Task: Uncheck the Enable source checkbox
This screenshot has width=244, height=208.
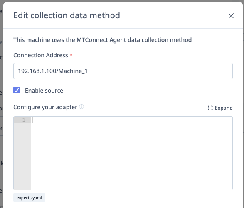Action: point(17,90)
